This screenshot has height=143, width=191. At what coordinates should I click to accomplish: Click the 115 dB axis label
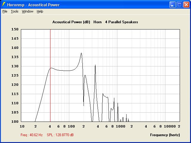click(15, 94)
